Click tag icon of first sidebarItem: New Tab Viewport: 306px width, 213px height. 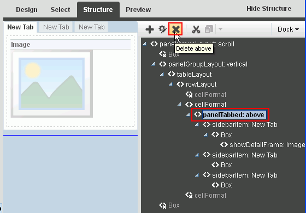click(207, 125)
